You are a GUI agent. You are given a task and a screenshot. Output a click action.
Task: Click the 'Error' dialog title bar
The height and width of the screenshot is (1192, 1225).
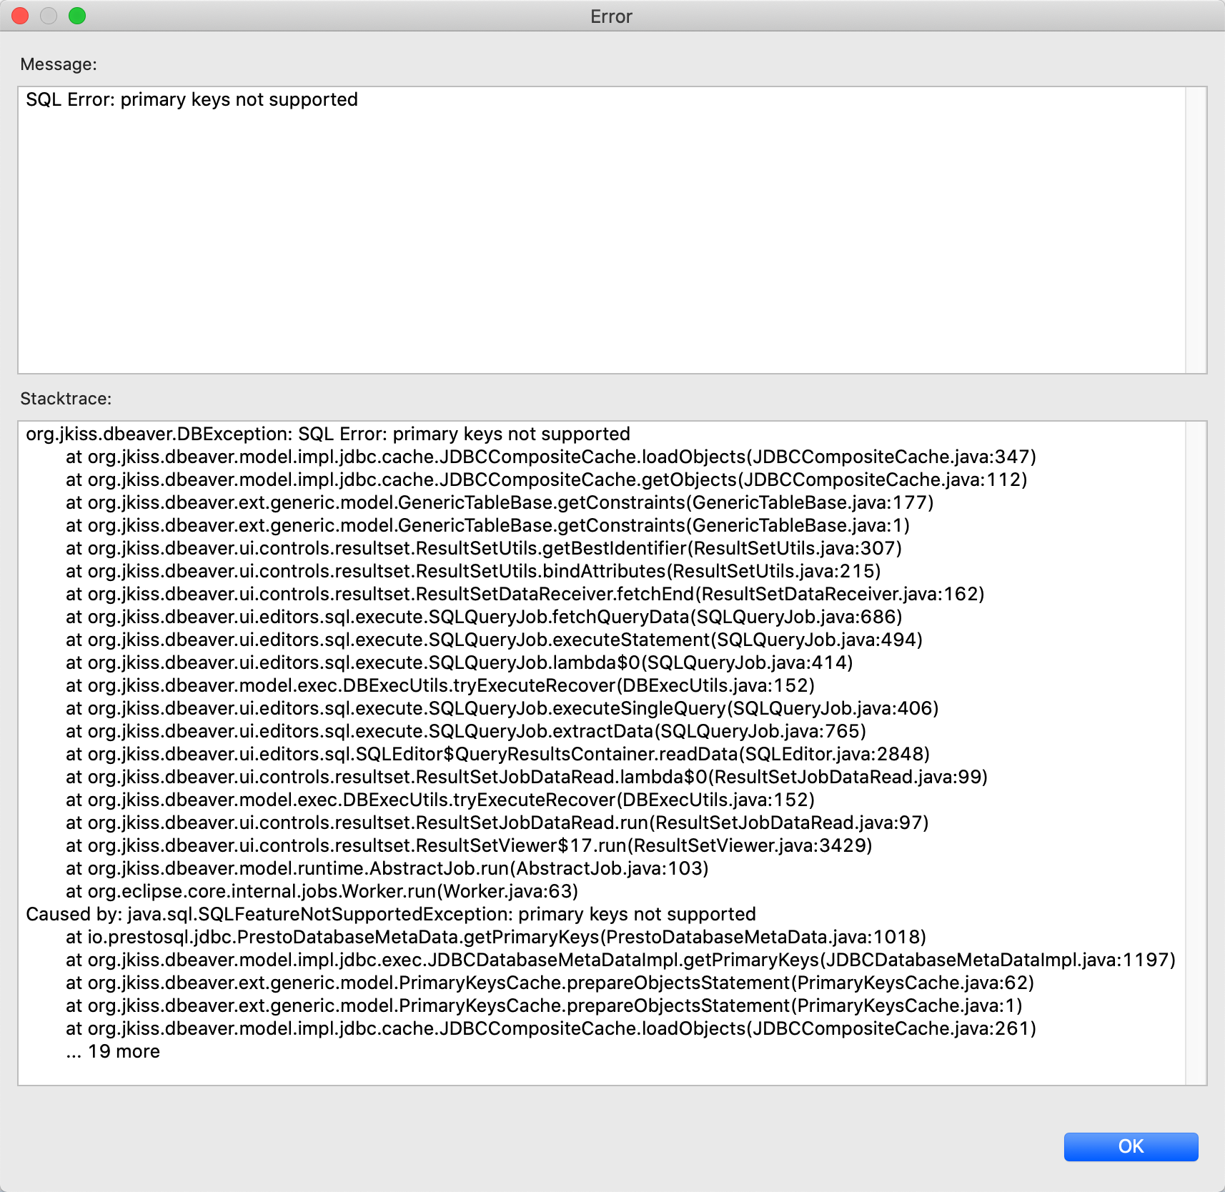tap(611, 16)
